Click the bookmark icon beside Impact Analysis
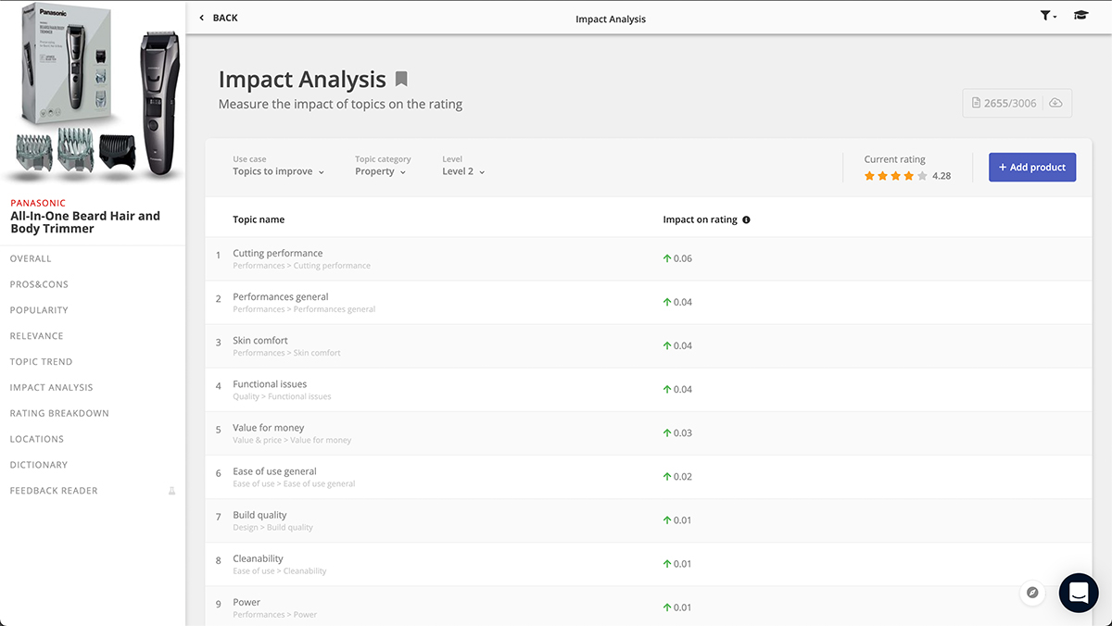 click(x=401, y=80)
